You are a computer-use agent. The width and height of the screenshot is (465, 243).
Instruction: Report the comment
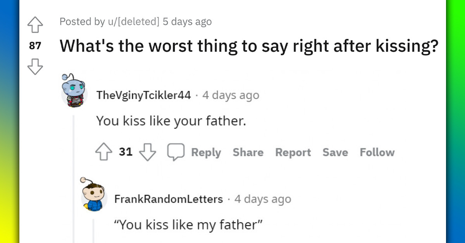tap(293, 152)
